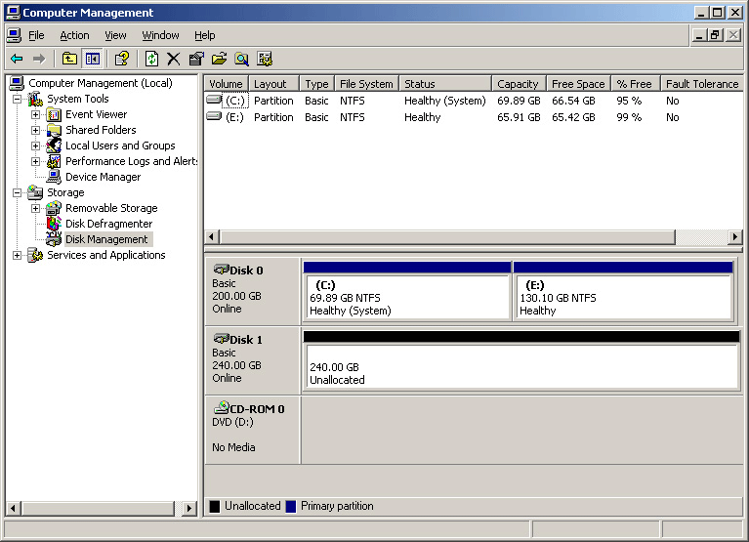Click the Services and Applications icon
Viewport: 749px width, 542px height.
pyautogui.click(x=35, y=255)
